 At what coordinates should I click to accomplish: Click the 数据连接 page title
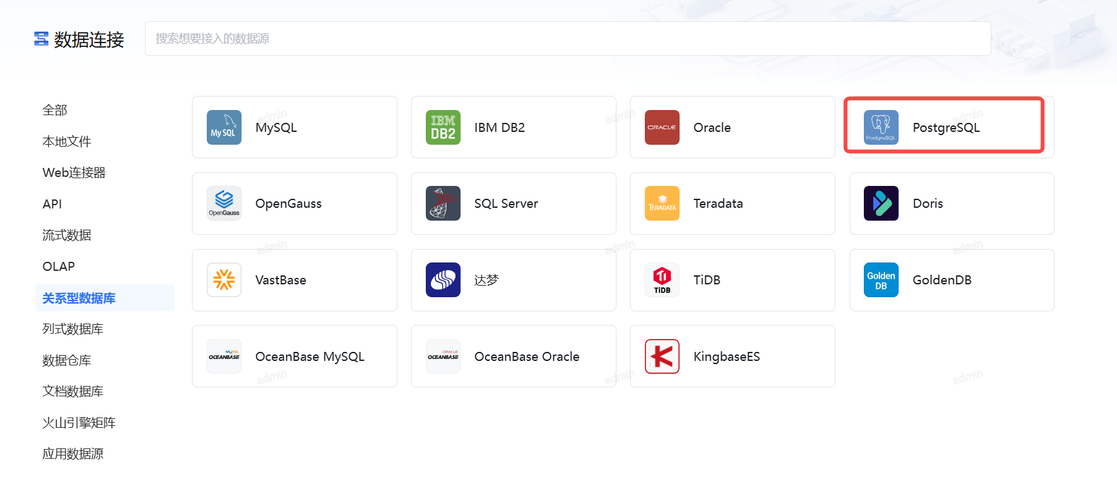[89, 39]
